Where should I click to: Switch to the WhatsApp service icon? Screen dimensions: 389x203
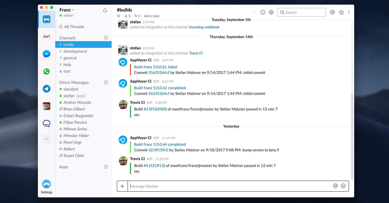coord(46,71)
